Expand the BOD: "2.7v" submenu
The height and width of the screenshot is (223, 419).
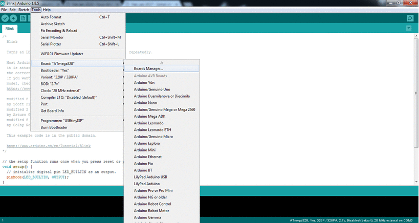pyautogui.click(x=78, y=83)
